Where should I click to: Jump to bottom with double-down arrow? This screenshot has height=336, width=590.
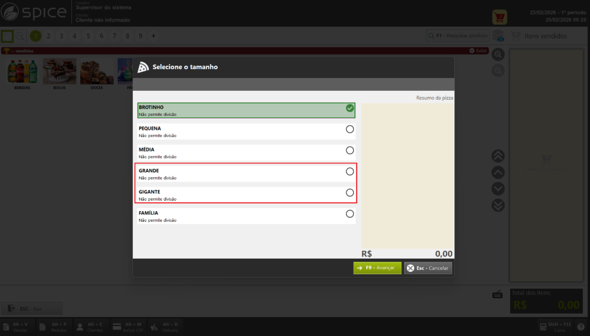(x=498, y=205)
